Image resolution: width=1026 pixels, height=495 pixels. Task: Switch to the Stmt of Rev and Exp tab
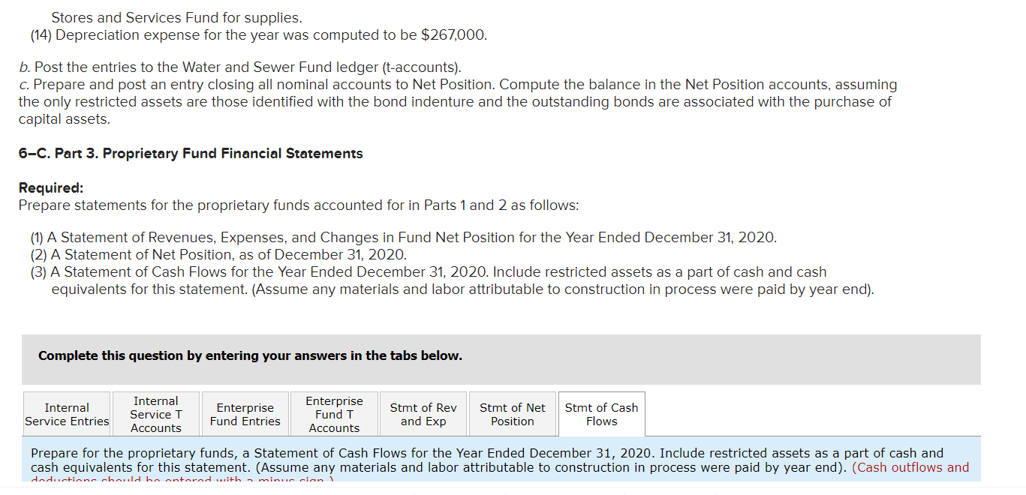click(x=423, y=414)
